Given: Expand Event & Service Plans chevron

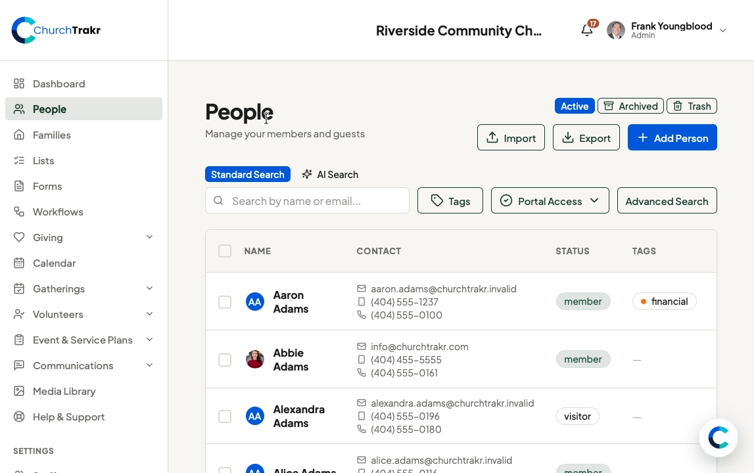Looking at the screenshot, I should pos(149,340).
